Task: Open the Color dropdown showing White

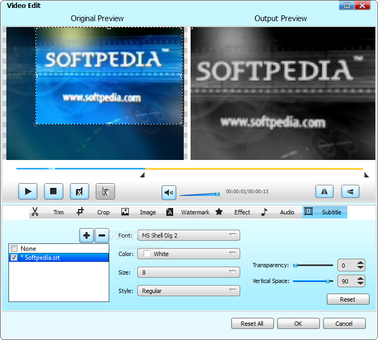Action: (x=188, y=254)
